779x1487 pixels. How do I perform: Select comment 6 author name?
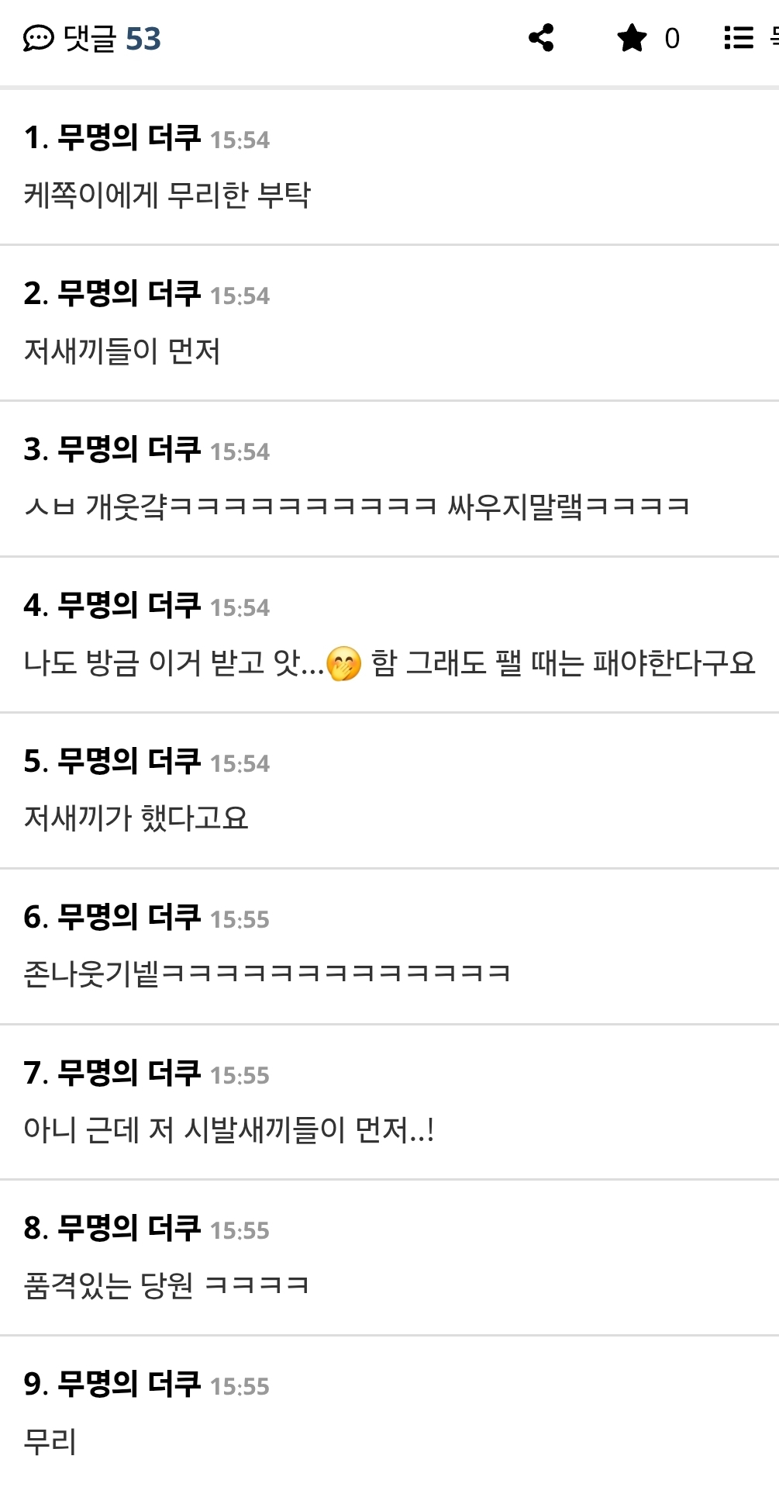129,917
